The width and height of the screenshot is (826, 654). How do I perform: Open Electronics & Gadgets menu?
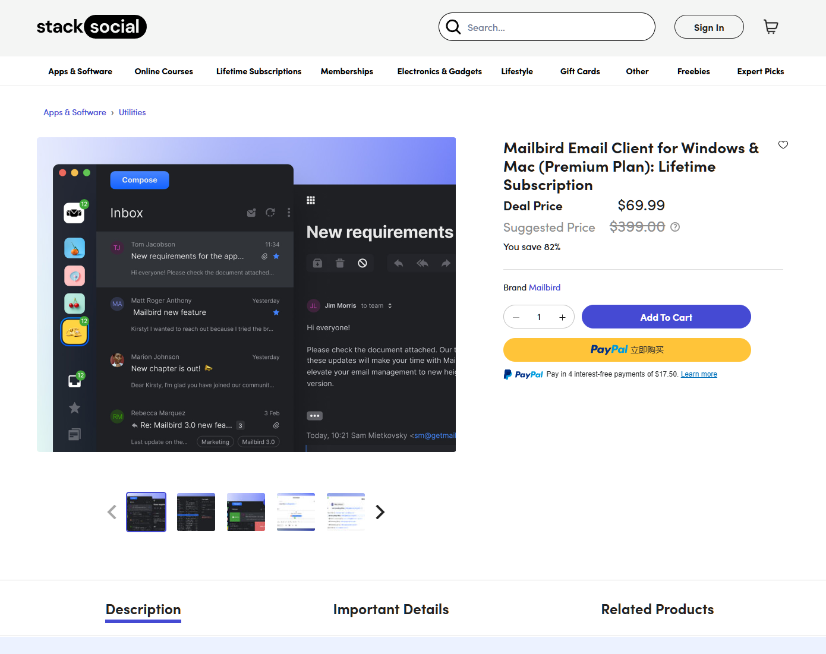click(439, 71)
